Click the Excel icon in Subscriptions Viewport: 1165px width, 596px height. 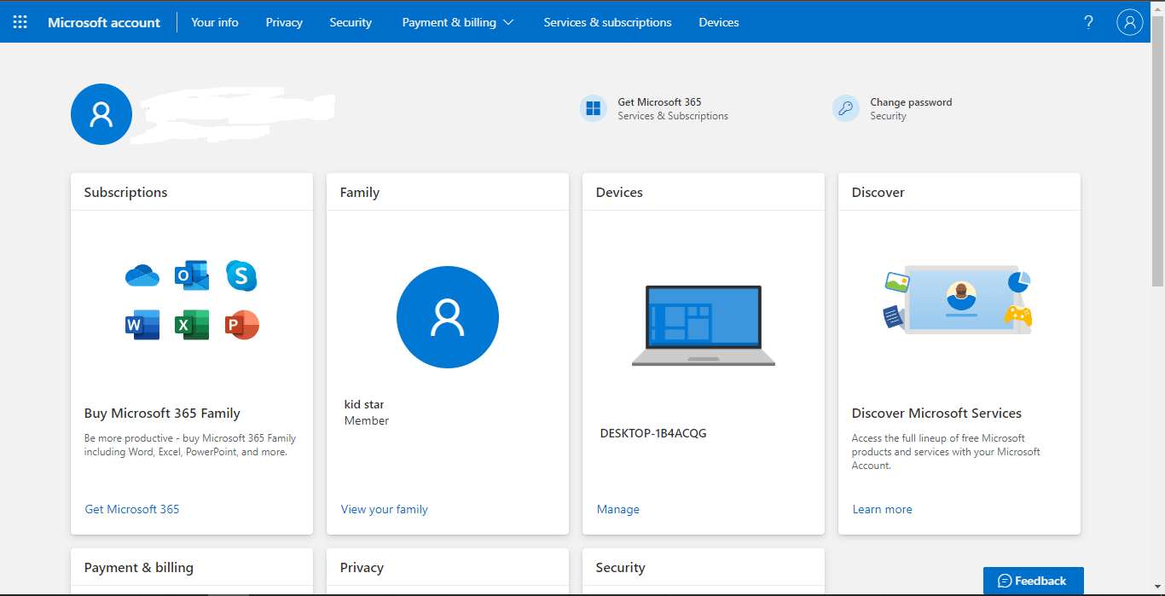[x=192, y=325]
